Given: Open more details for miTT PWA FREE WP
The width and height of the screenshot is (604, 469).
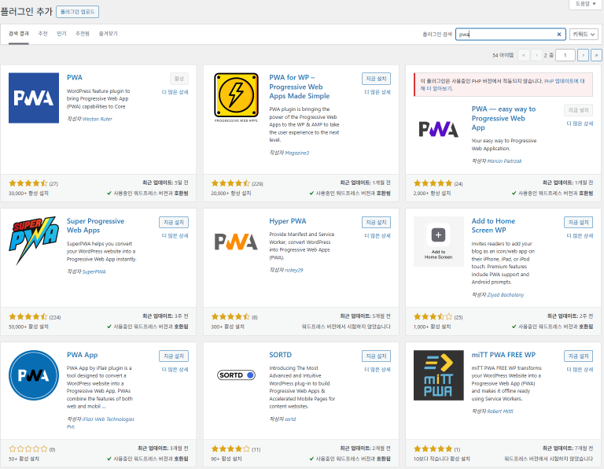Looking at the screenshot, I should click(x=580, y=370).
